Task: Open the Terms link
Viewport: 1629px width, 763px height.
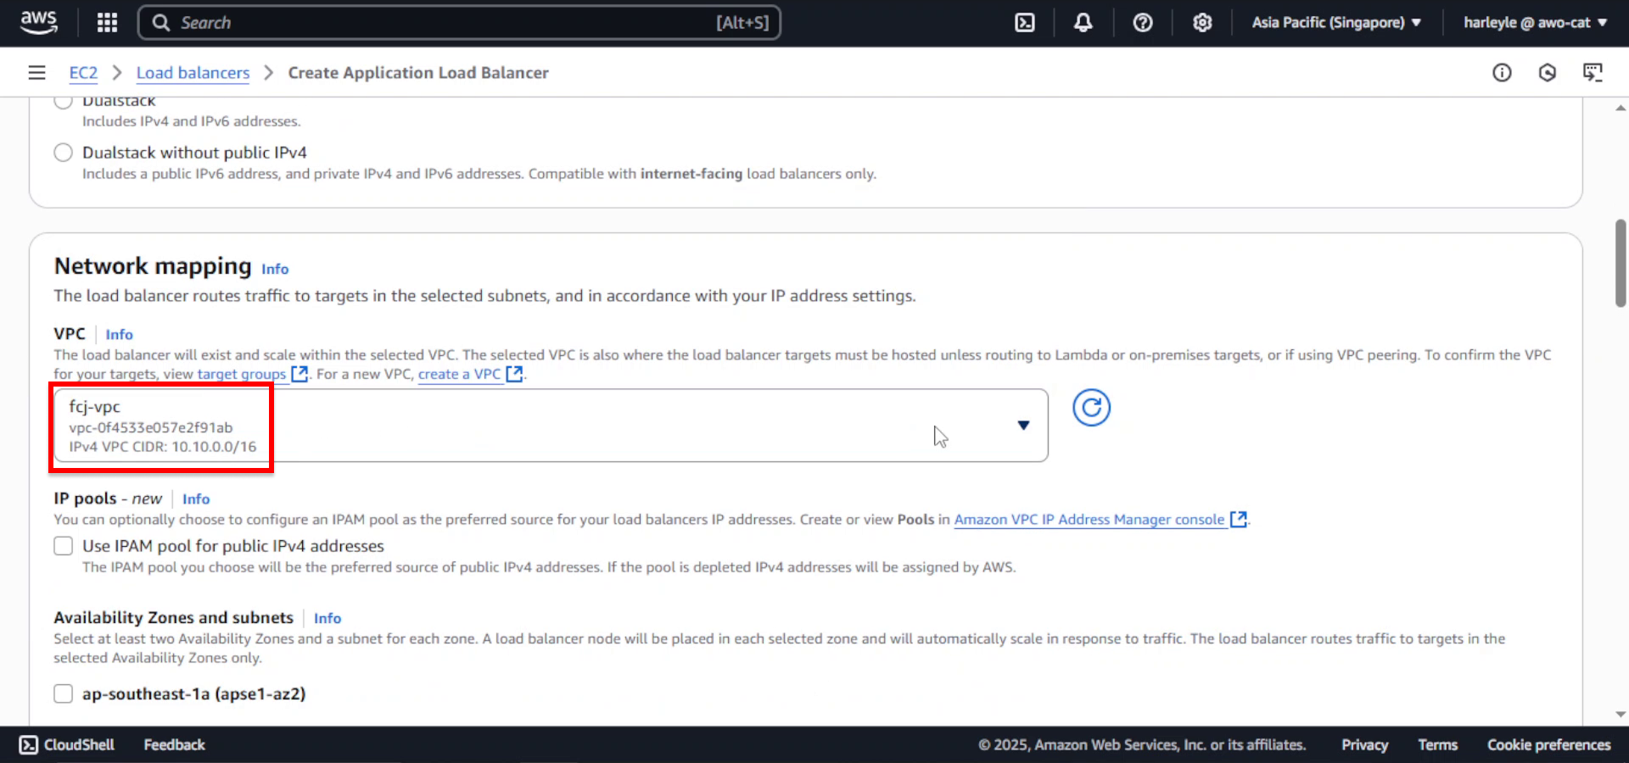Action: (x=1437, y=744)
